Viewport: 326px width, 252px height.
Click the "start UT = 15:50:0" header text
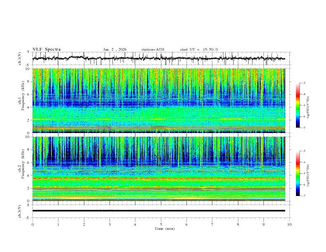click(199, 49)
